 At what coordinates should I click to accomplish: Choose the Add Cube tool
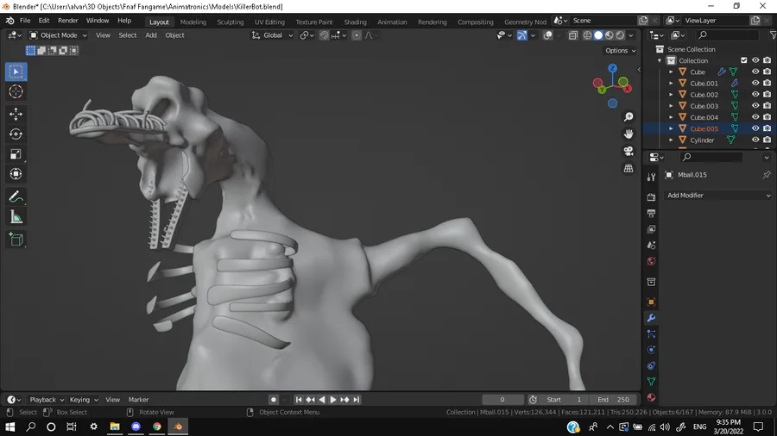coord(16,240)
